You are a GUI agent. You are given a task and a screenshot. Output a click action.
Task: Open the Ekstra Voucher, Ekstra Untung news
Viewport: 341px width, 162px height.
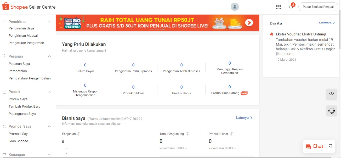pos(301,34)
